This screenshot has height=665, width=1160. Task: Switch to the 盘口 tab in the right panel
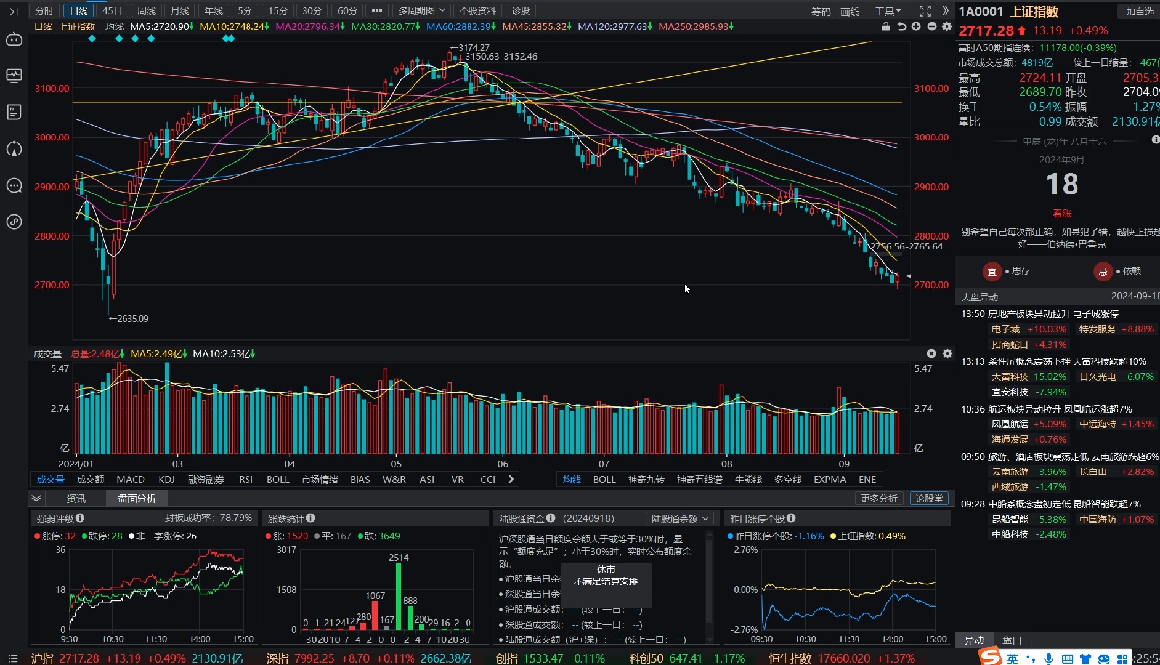[1012, 640]
